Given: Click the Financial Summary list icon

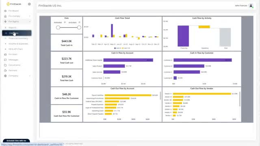Looking at the screenshot, I should click(x=5, y=39).
